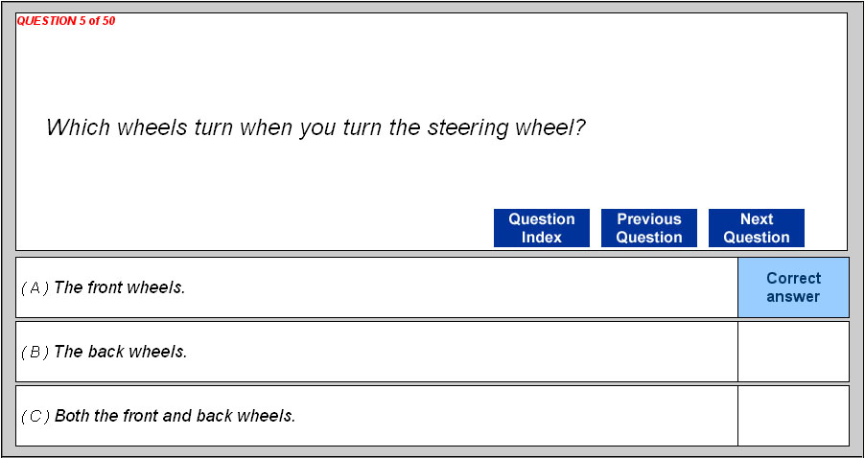Click the (C) letter label

click(35, 416)
